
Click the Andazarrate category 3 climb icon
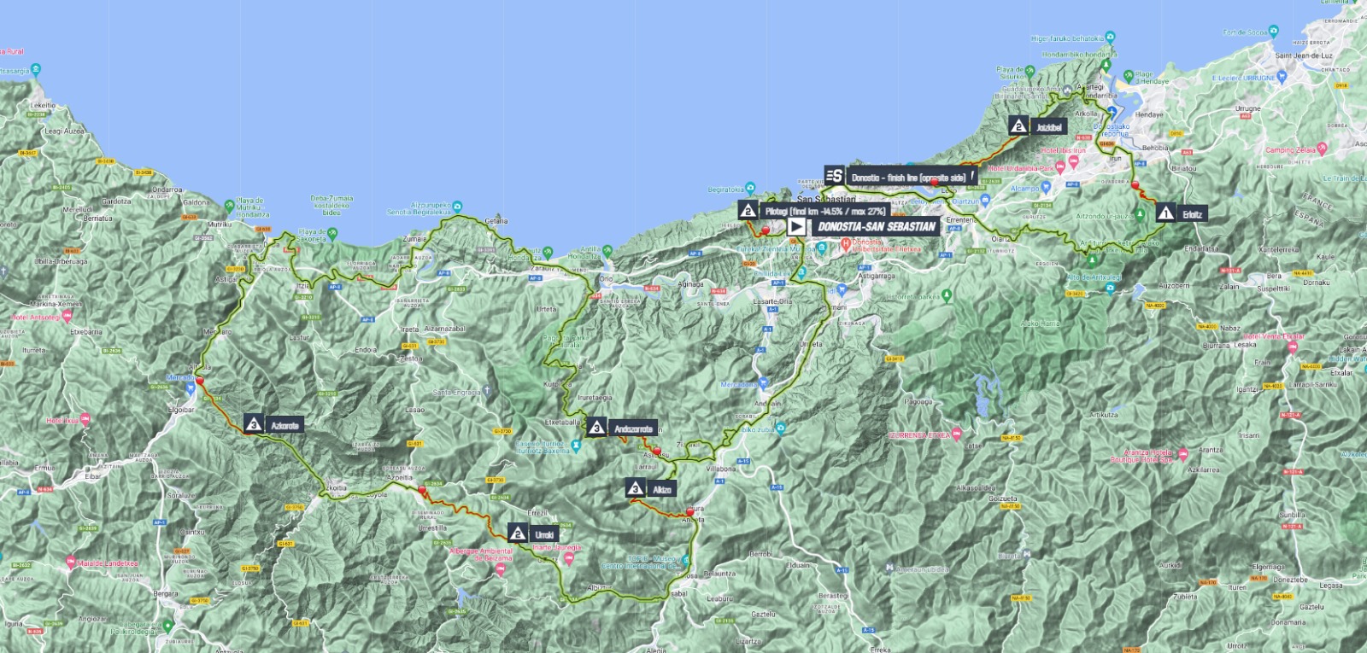(596, 429)
